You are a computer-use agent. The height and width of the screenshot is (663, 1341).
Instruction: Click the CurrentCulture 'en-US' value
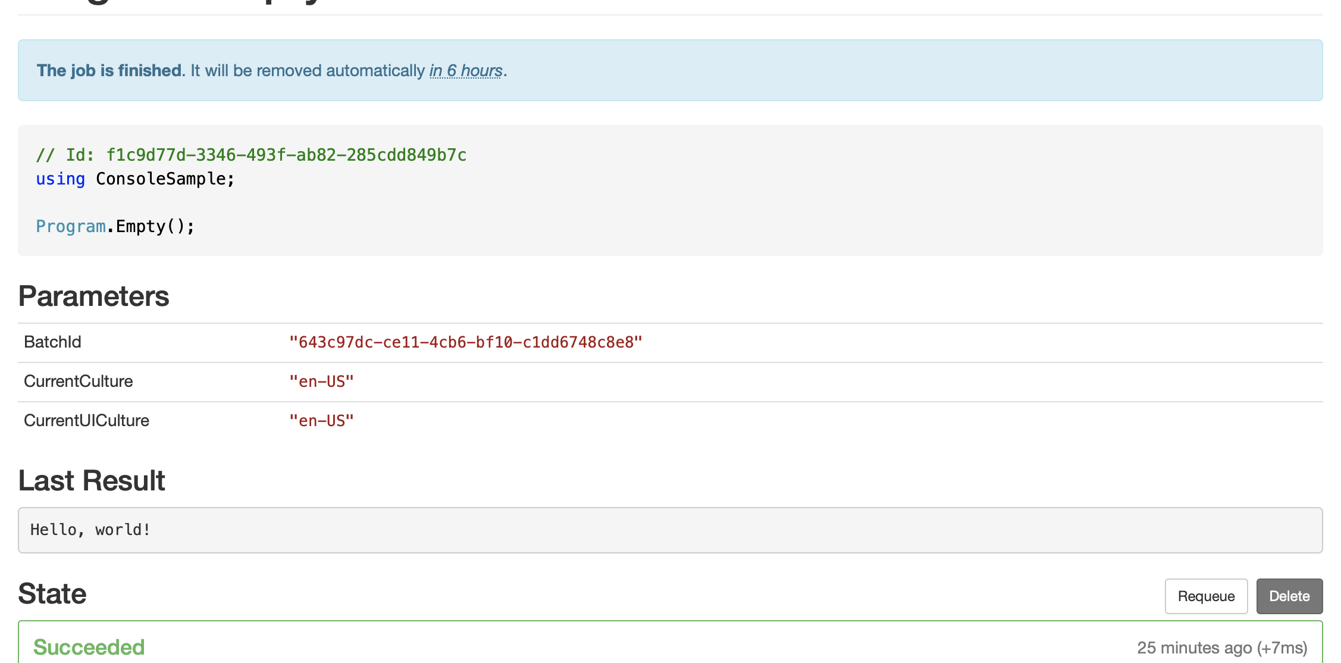321,381
